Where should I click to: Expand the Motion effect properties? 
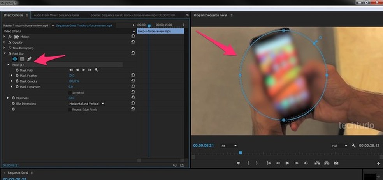pyautogui.click(x=5, y=37)
